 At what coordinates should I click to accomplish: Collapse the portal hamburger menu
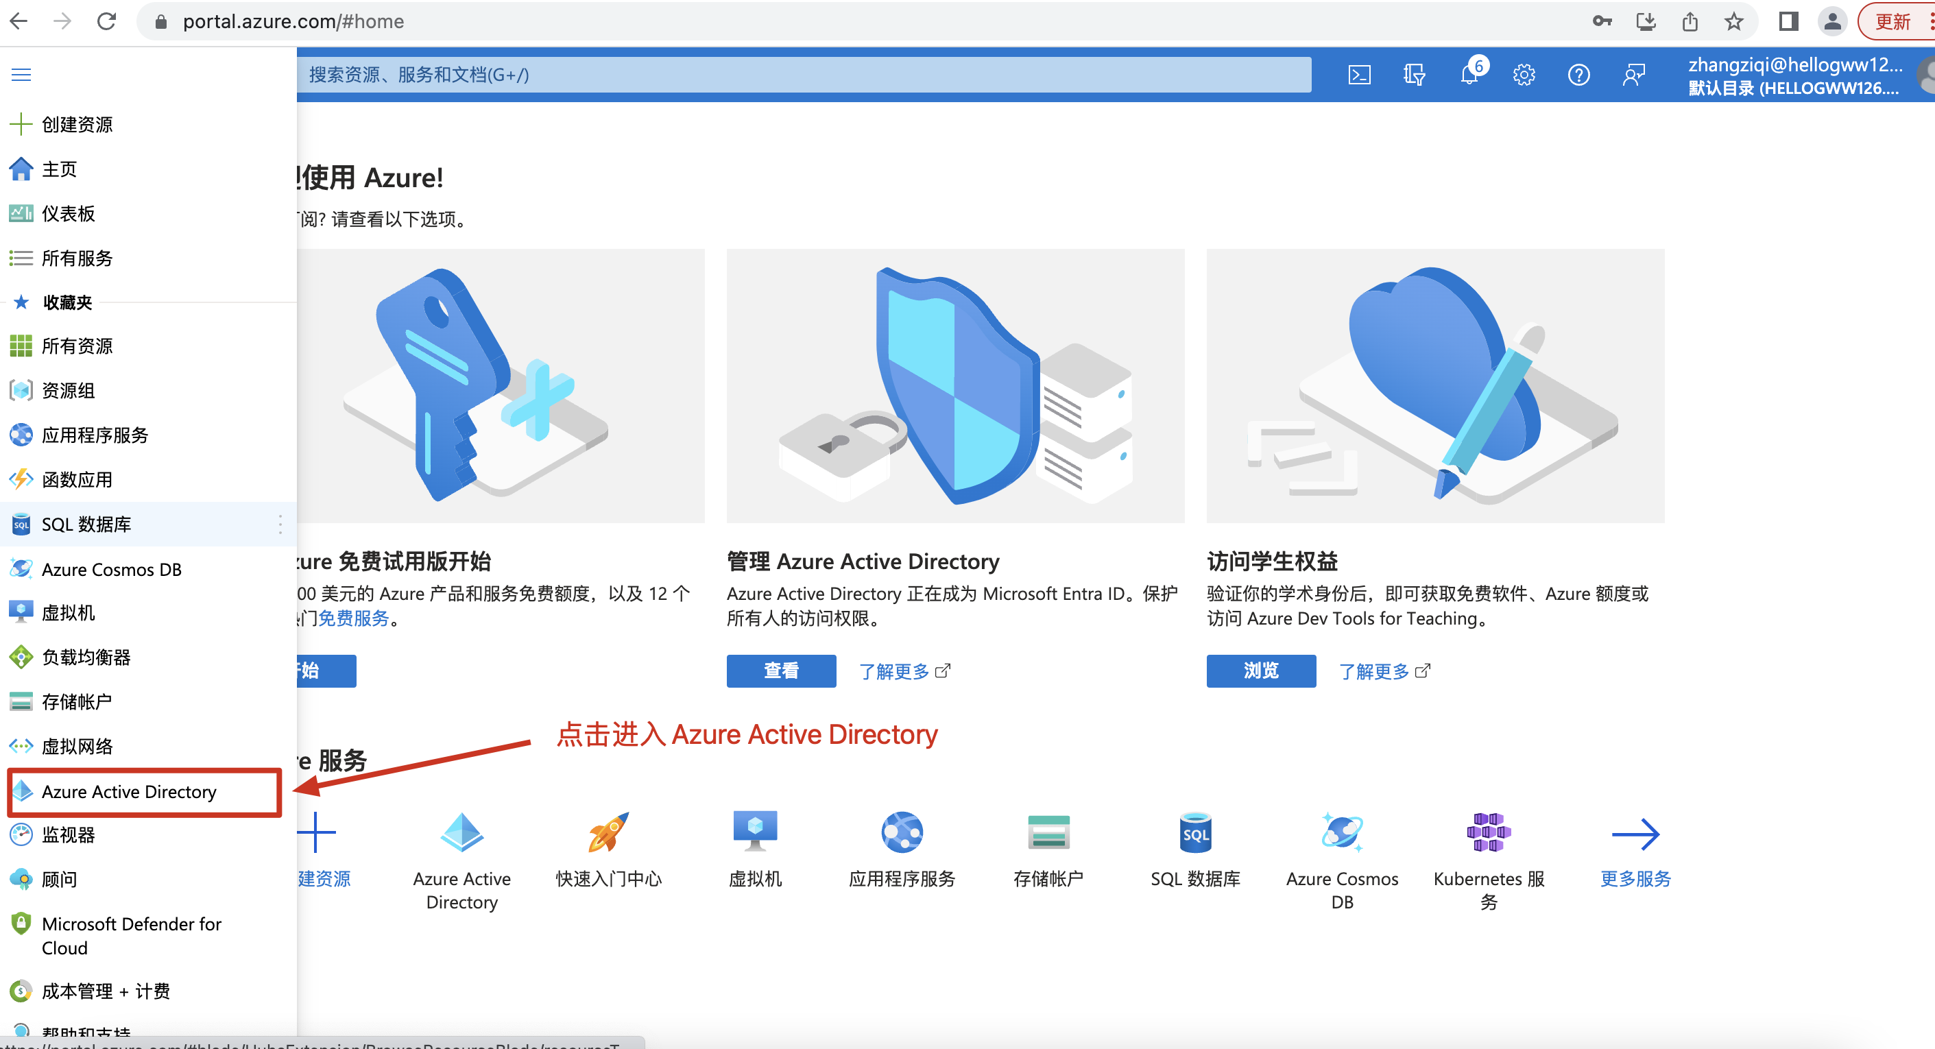click(x=21, y=74)
